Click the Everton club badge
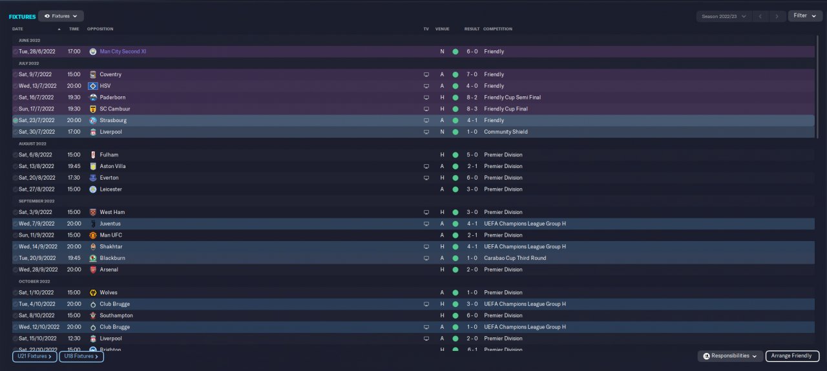Image resolution: width=827 pixels, height=371 pixels. [93, 178]
